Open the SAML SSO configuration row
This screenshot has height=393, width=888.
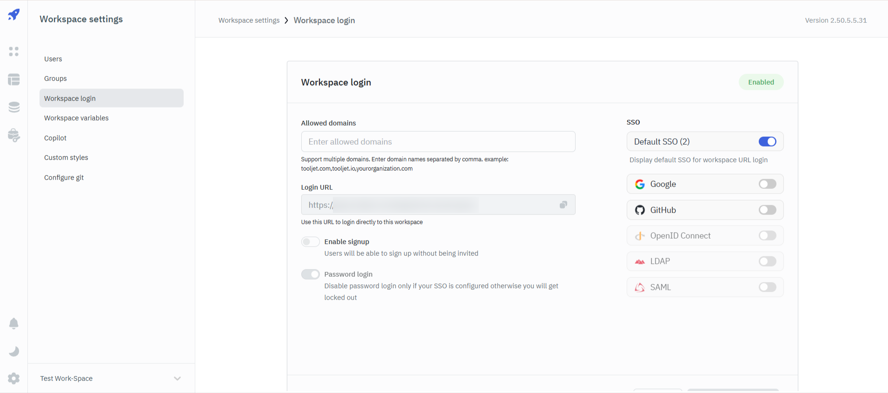(x=705, y=287)
